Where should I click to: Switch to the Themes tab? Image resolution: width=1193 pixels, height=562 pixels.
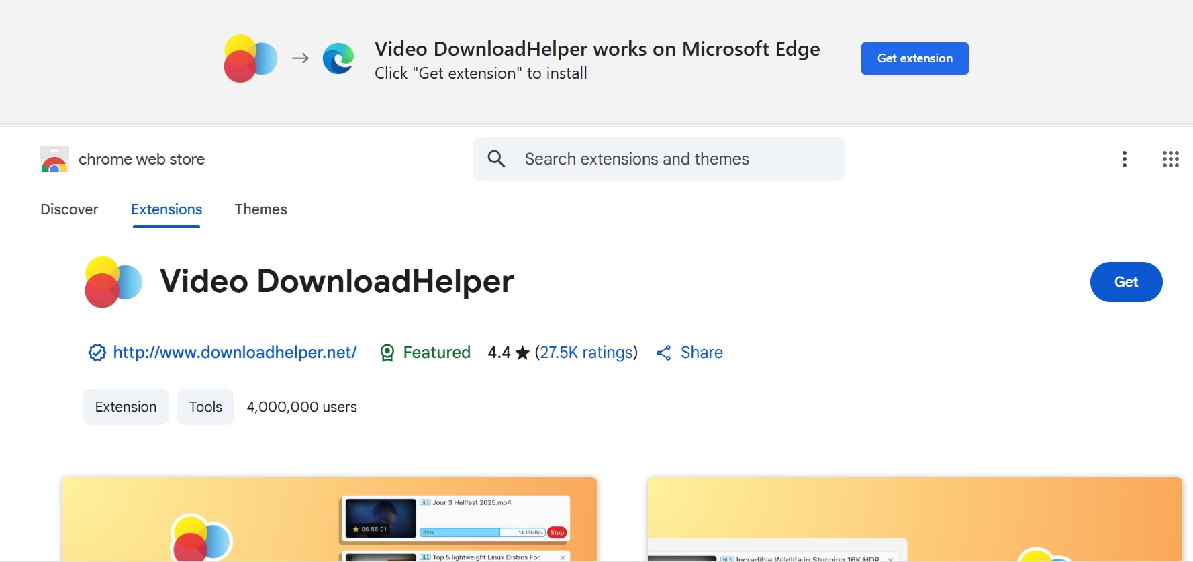[260, 209]
